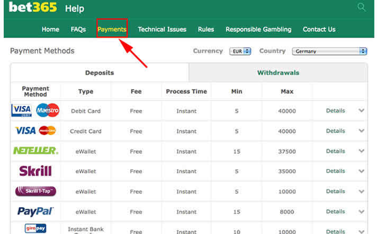The width and height of the screenshot is (378, 234).
Task: Expand the Skrill row chevron
Action: pyautogui.click(x=361, y=171)
